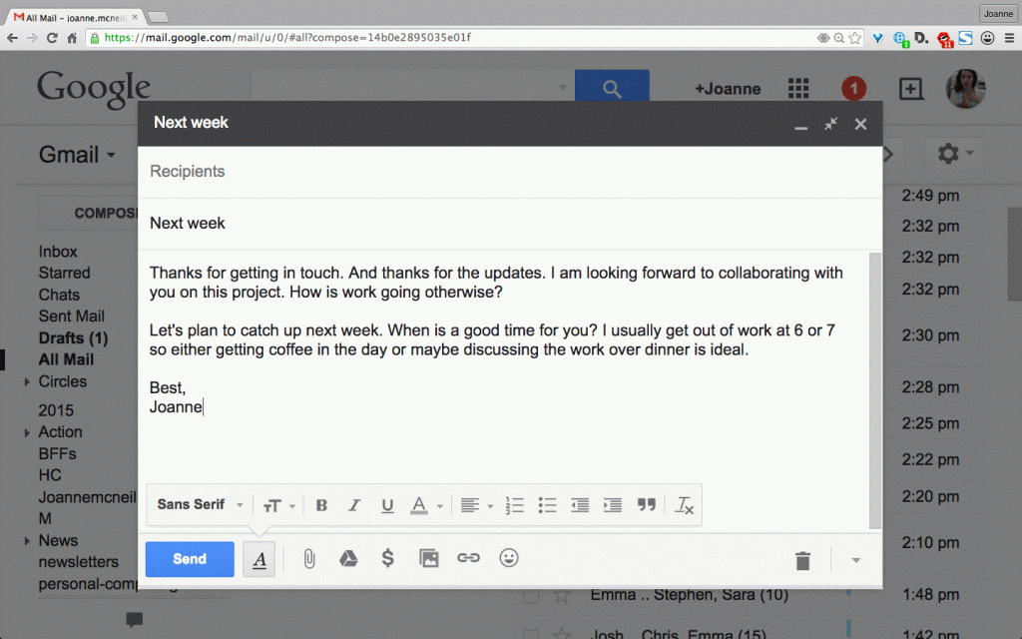Go to the Inbox folder
Viewport: 1022px width, 639px height.
coord(58,252)
